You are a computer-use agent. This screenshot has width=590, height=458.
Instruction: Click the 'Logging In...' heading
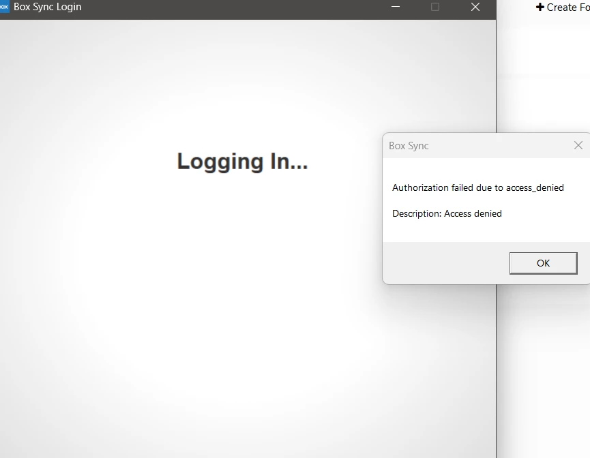point(242,162)
